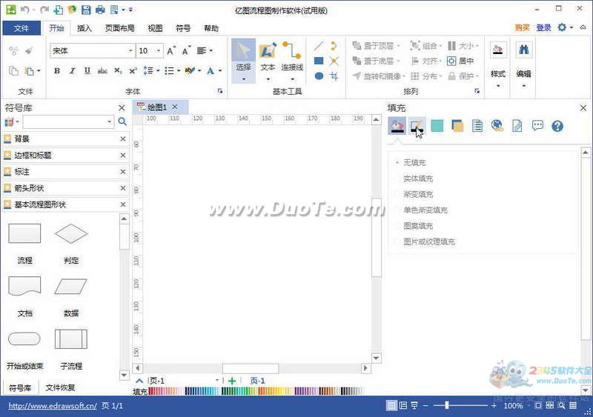The width and height of the screenshot is (593, 417).
Task: Toggle Bold formatting
Action: [x=57, y=70]
